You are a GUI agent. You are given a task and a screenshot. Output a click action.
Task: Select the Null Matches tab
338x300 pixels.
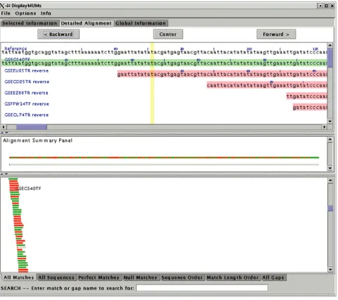click(x=140, y=277)
